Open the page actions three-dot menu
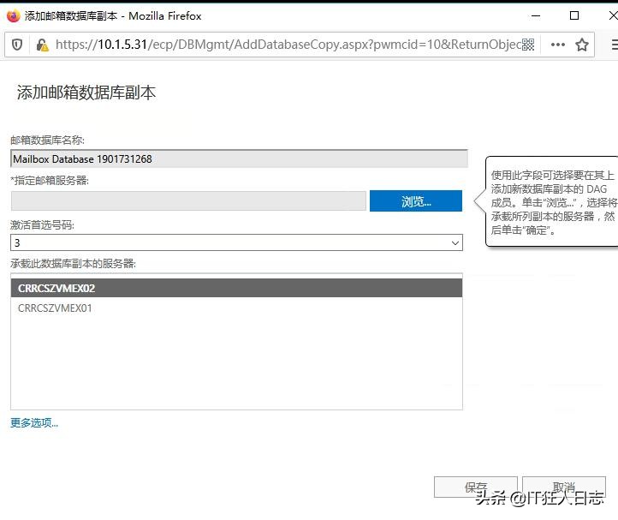This screenshot has width=618, height=520. pyautogui.click(x=558, y=45)
